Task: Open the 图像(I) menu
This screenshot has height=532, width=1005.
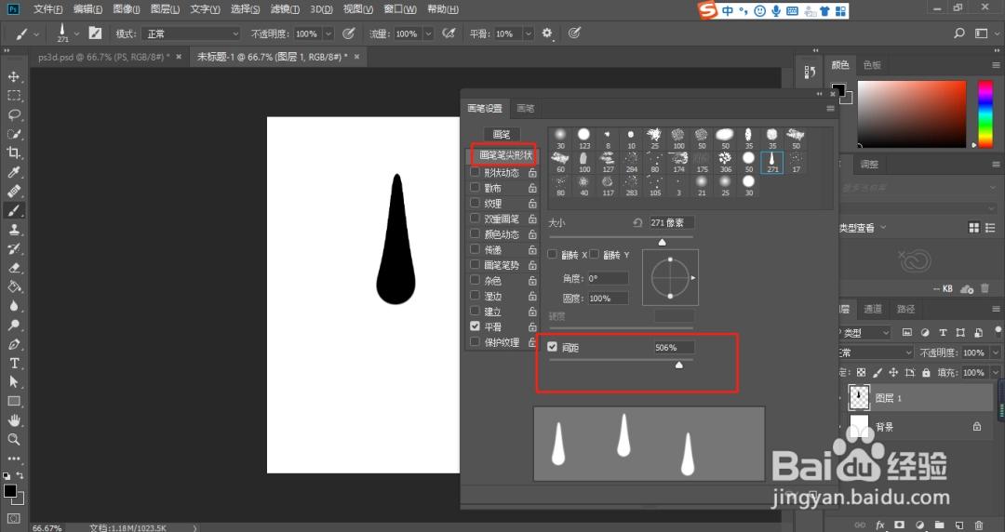Action: [126, 9]
